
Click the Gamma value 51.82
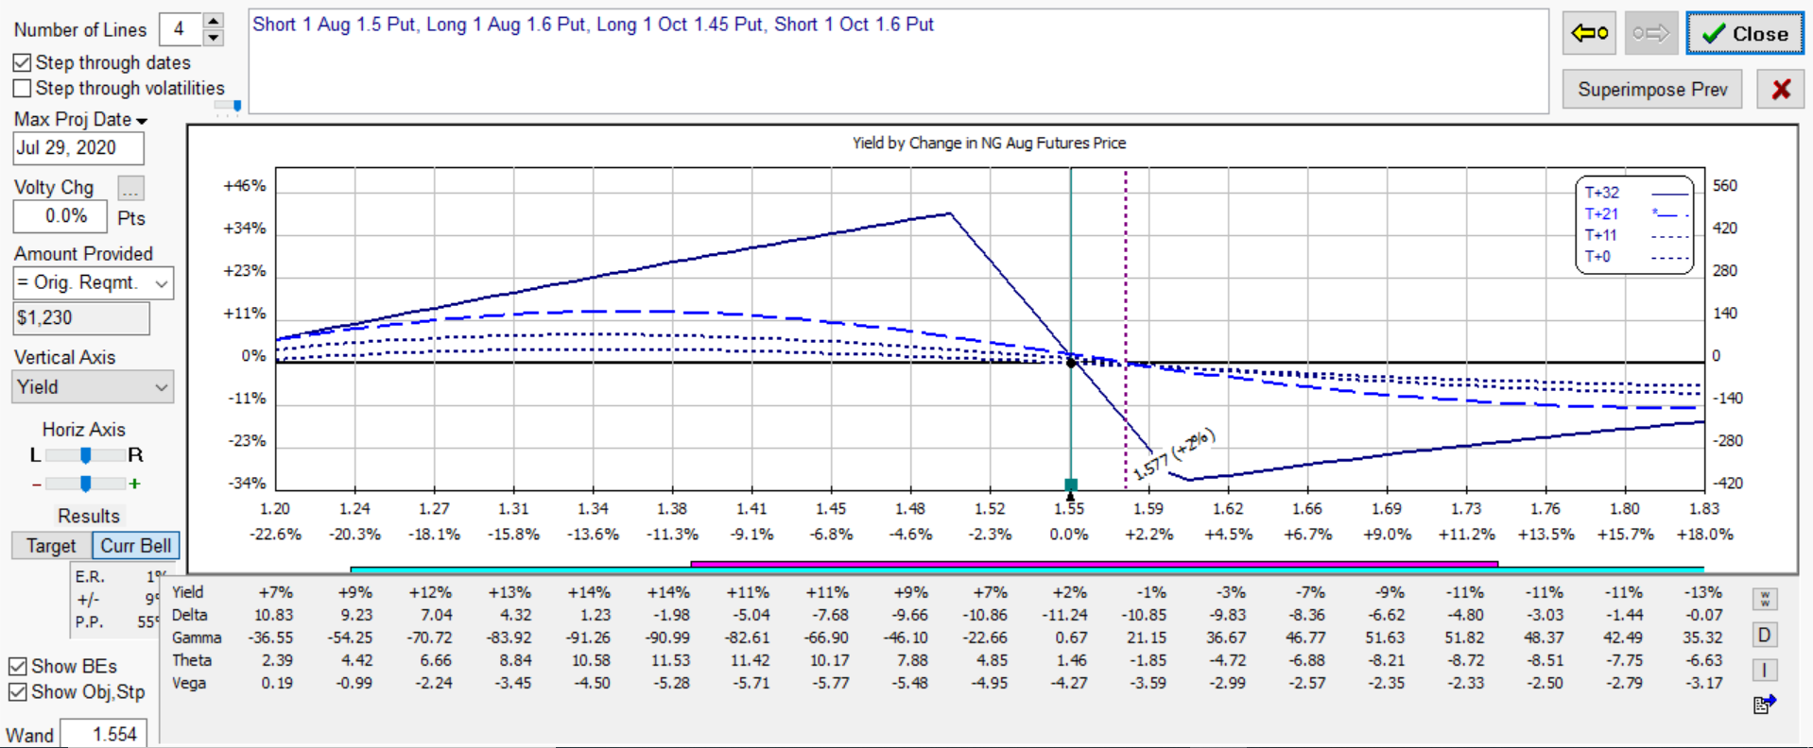(1464, 637)
